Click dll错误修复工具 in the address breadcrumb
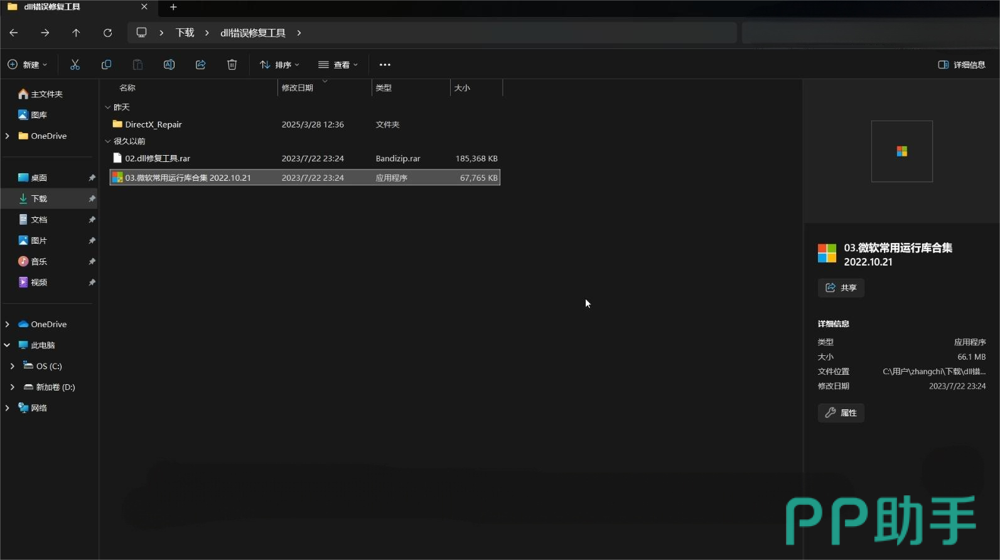The width and height of the screenshot is (1000, 560). point(252,33)
